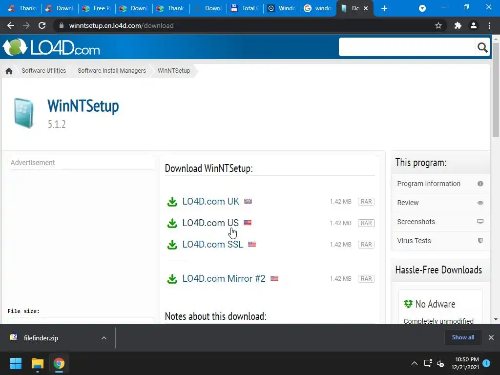Click the muted volume tray icon

[440, 363]
